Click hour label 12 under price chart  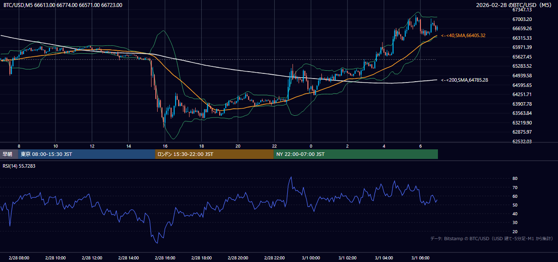pyautogui.click(x=92, y=145)
